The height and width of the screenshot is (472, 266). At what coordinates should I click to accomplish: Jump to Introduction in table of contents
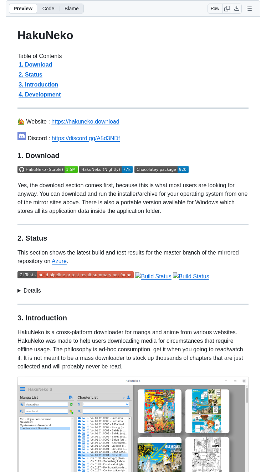[38, 85]
